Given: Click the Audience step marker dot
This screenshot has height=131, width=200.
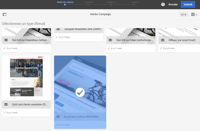Looking at the screenshot, I should tap(111, 5).
